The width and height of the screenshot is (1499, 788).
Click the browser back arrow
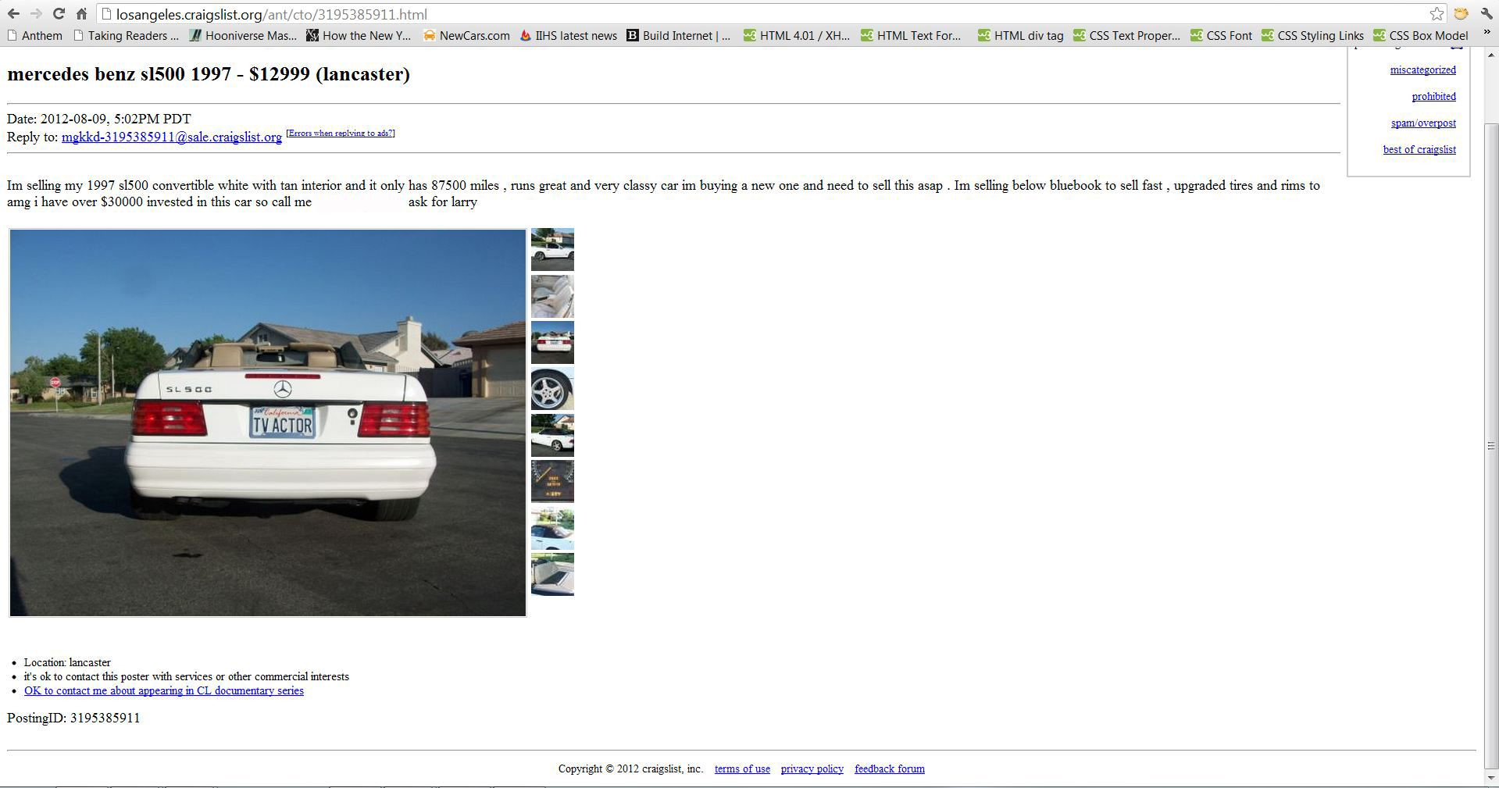click(14, 14)
